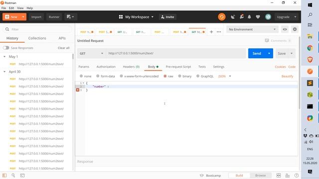Switch to the APIs tab

click(x=62, y=38)
